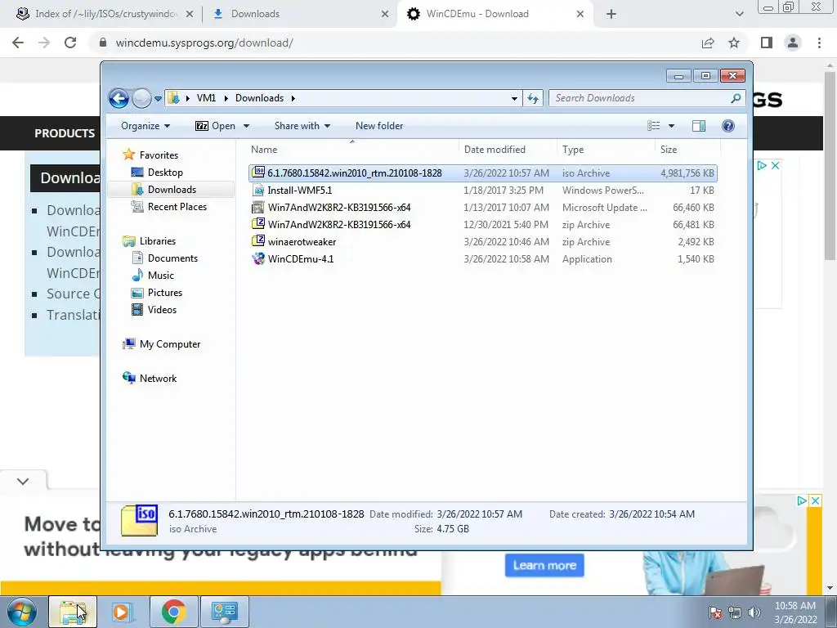Click search magnifier icon in Explorer
The image size is (837, 628).
(736, 98)
